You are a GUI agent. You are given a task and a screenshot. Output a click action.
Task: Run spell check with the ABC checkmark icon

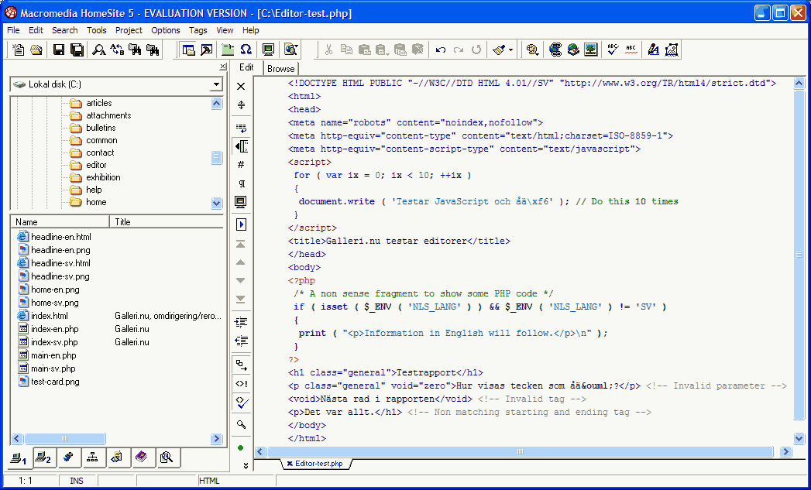point(613,50)
